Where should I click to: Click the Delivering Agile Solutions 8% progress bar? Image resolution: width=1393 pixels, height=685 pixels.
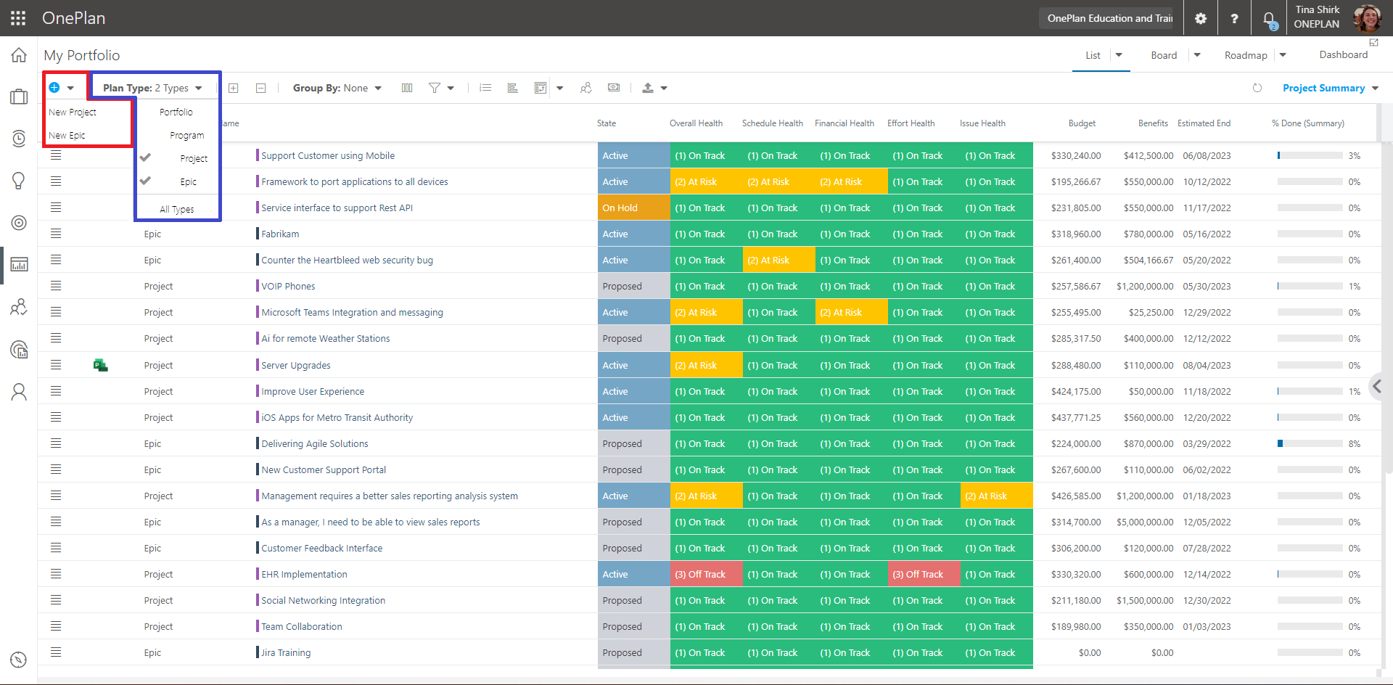tap(1310, 443)
